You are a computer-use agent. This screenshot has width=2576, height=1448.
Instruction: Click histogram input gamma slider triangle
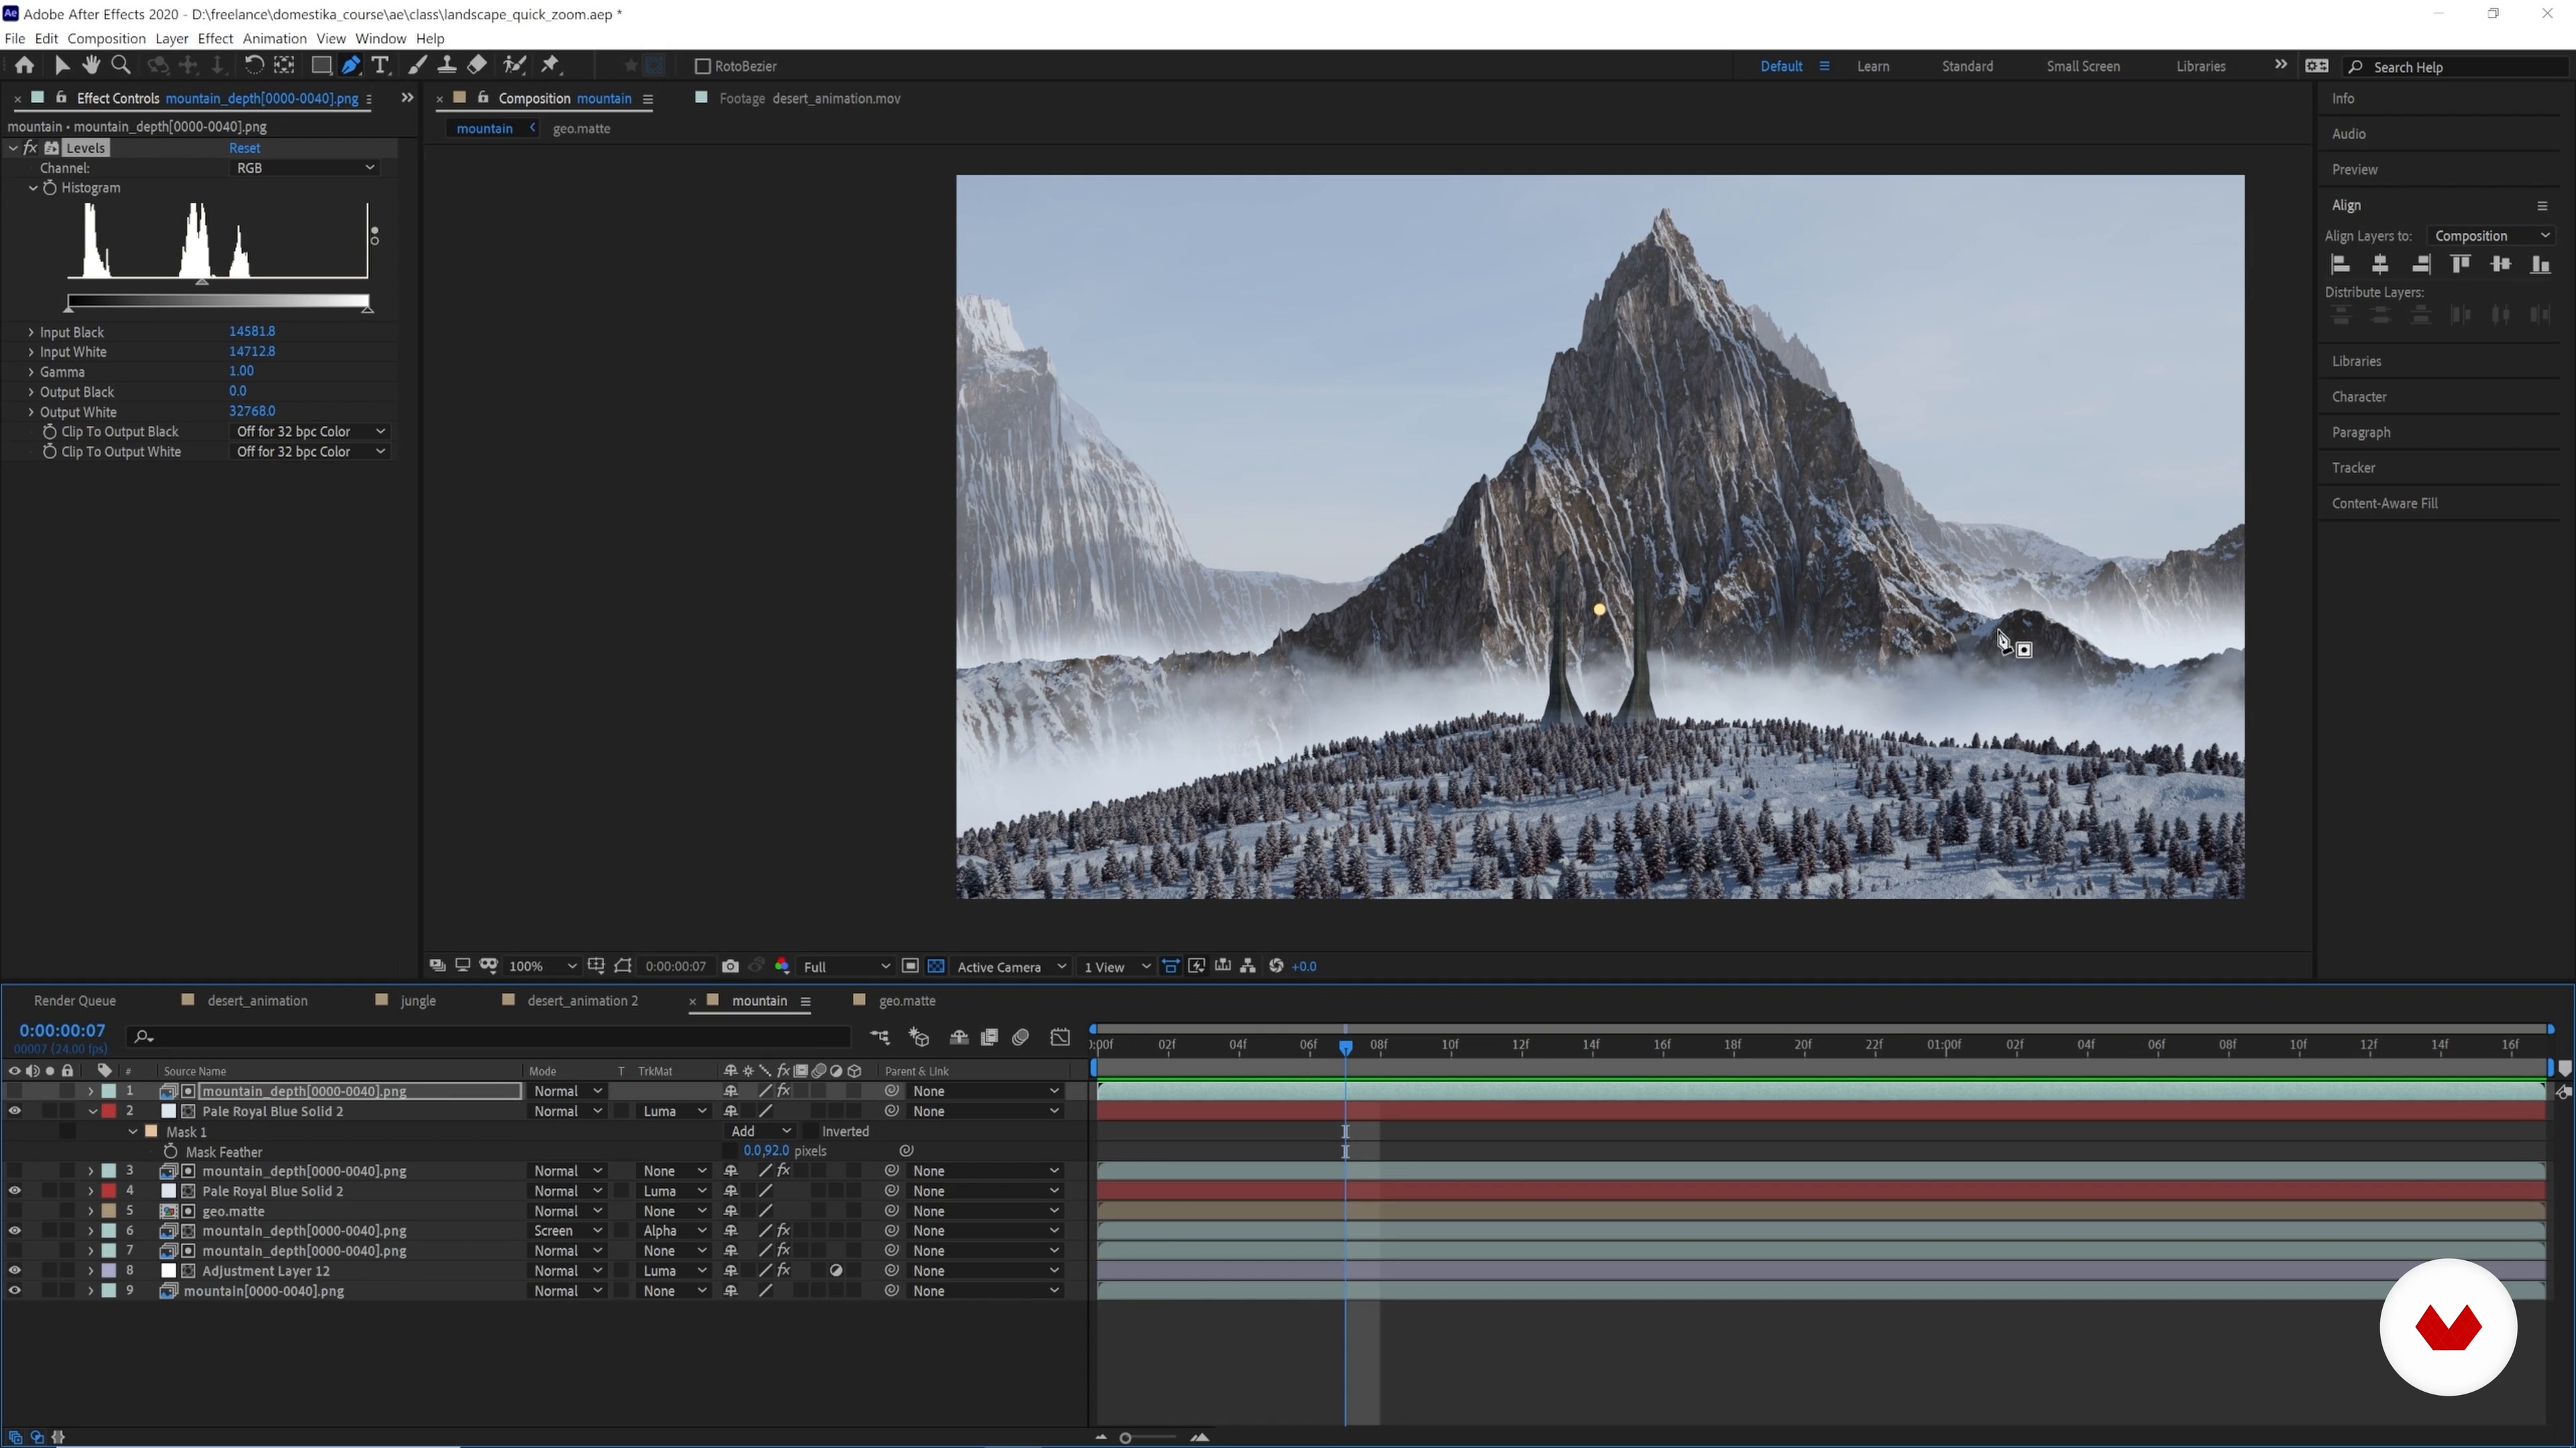click(201, 283)
